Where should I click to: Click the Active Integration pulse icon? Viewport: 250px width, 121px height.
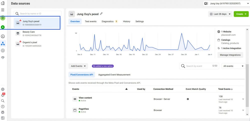219,48
